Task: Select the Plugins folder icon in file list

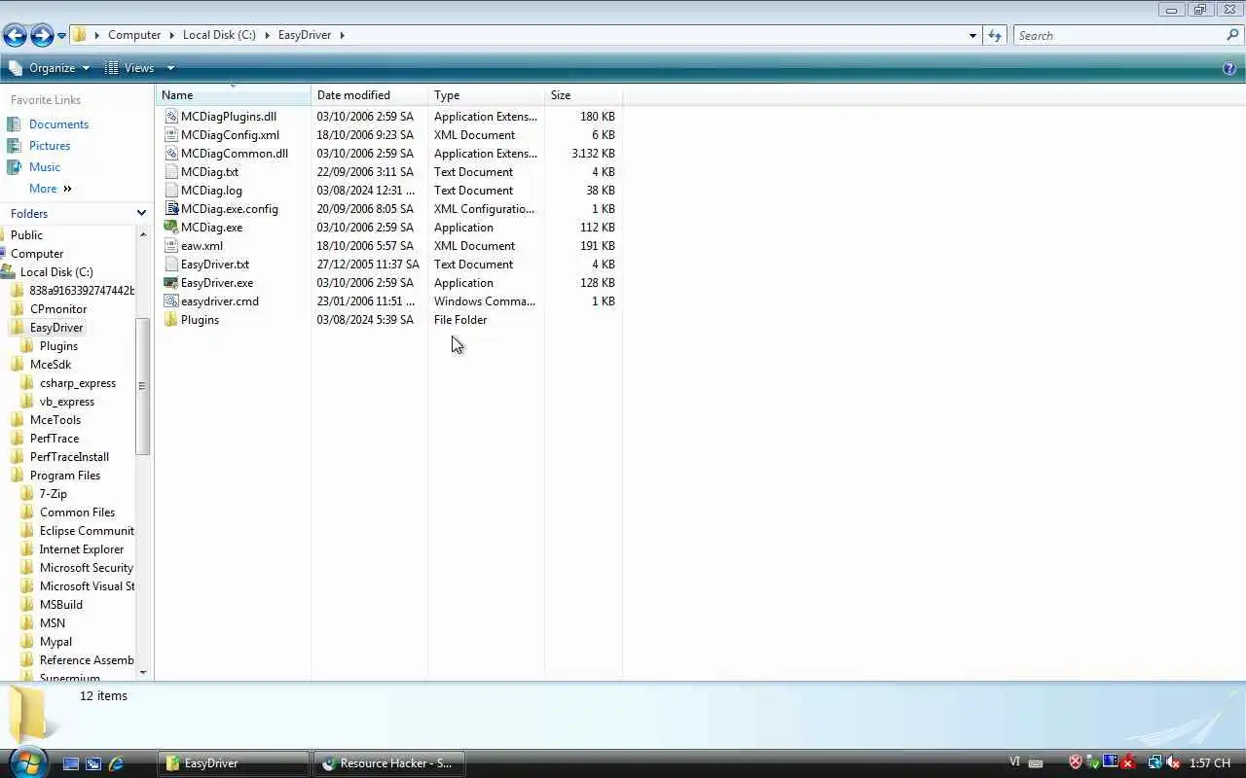Action: click(x=171, y=320)
